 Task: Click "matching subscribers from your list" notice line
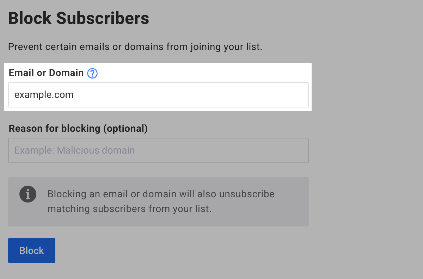[x=129, y=209]
